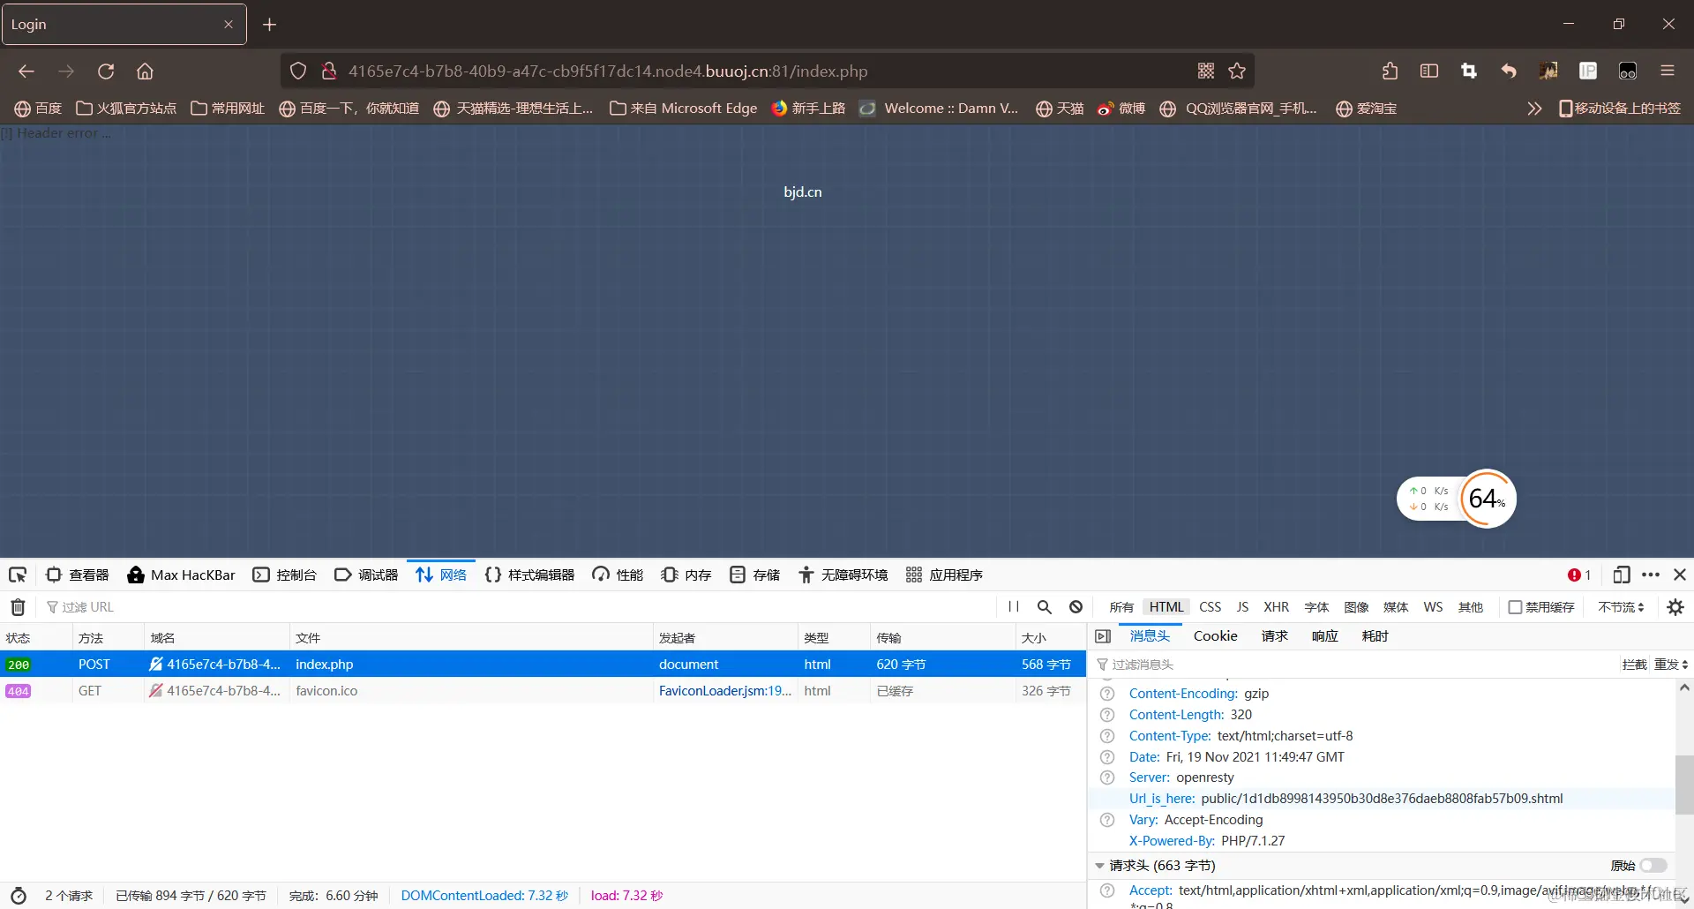Open the Response (响应) tab

pyautogui.click(x=1324, y=636)
